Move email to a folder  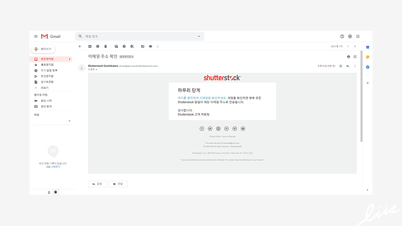point(143,46)
